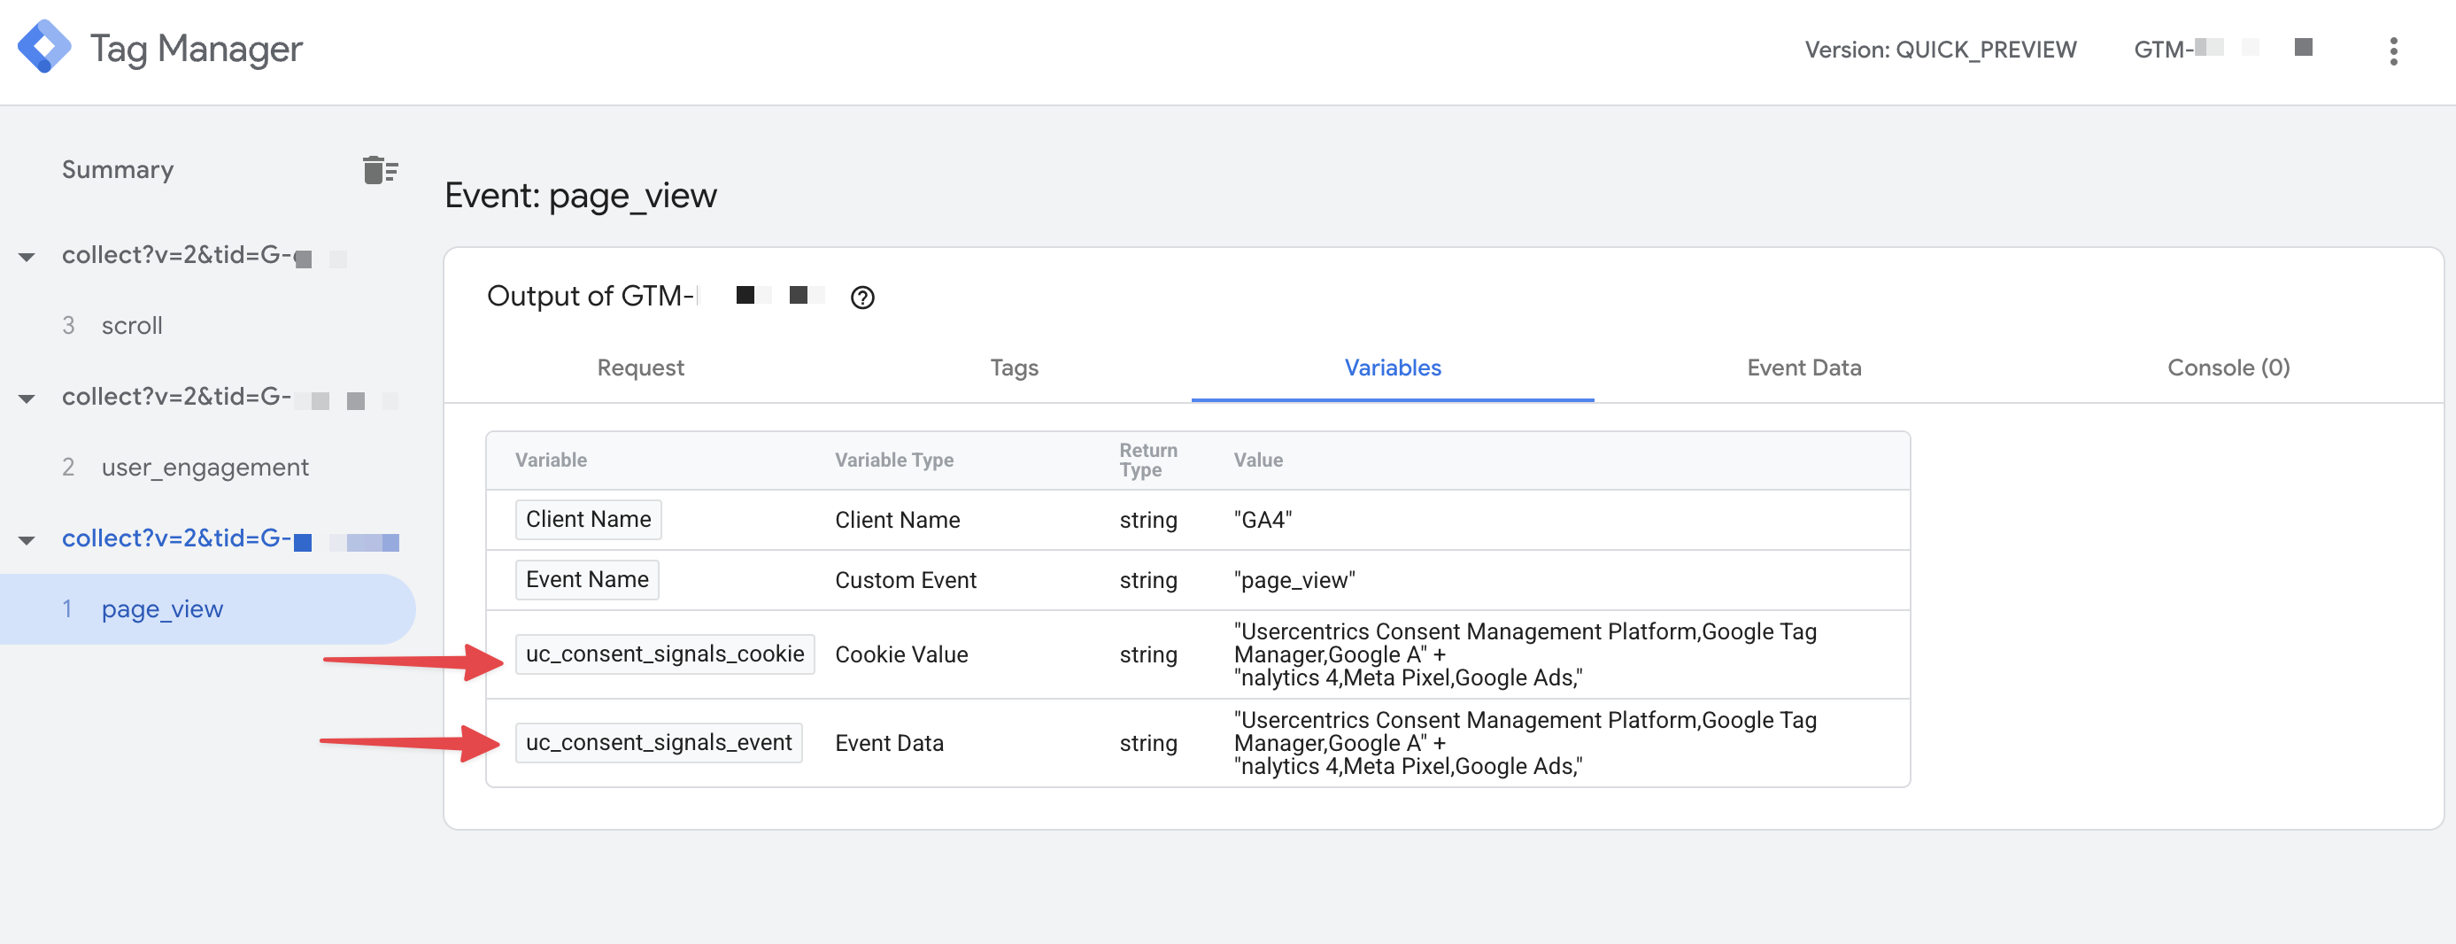This screenshot has height=944, width=2456.
Task: Open the Client Name variable
Action: tap(587, 520)
